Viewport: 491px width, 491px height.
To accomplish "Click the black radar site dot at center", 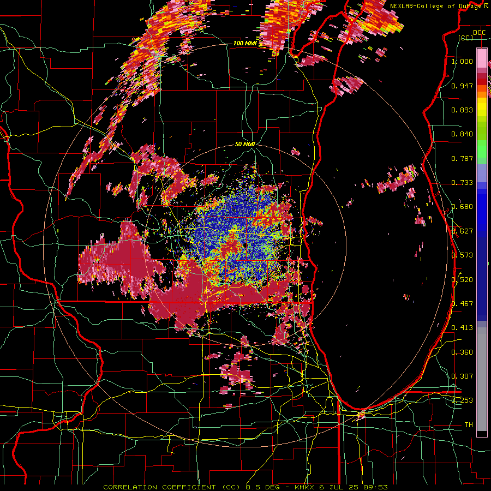I will click(245, 245).
